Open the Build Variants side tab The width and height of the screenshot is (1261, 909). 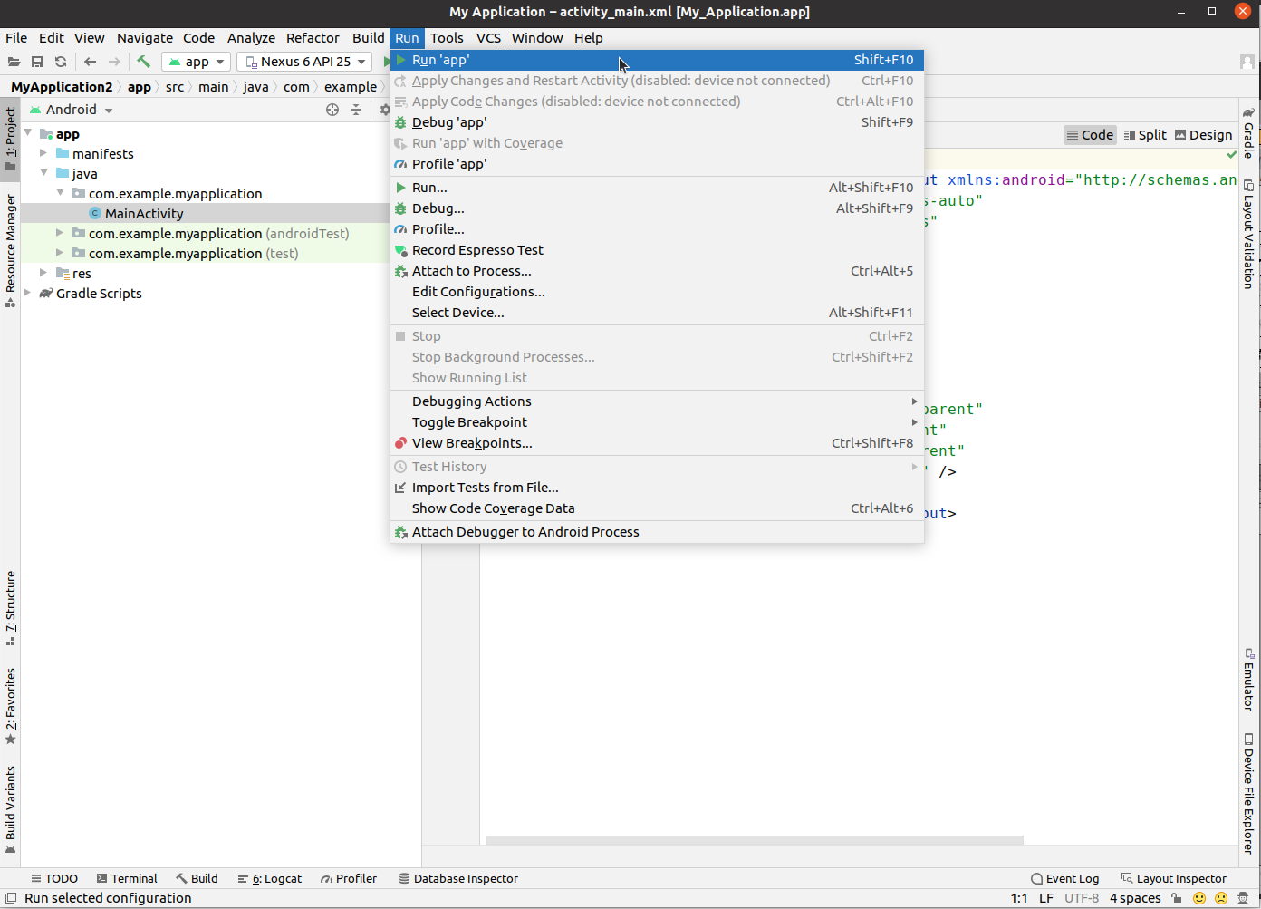[11, 809]
